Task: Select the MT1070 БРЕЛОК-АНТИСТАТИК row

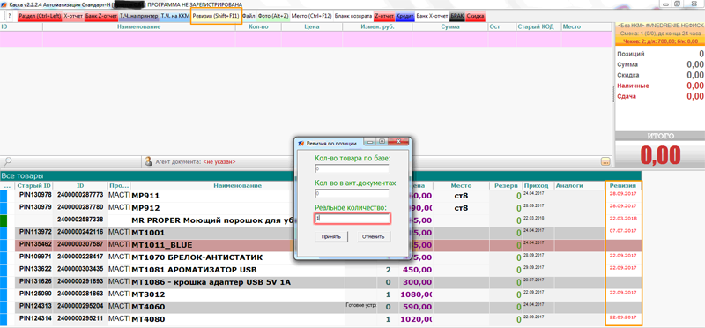Action: [x=321, y=257]
